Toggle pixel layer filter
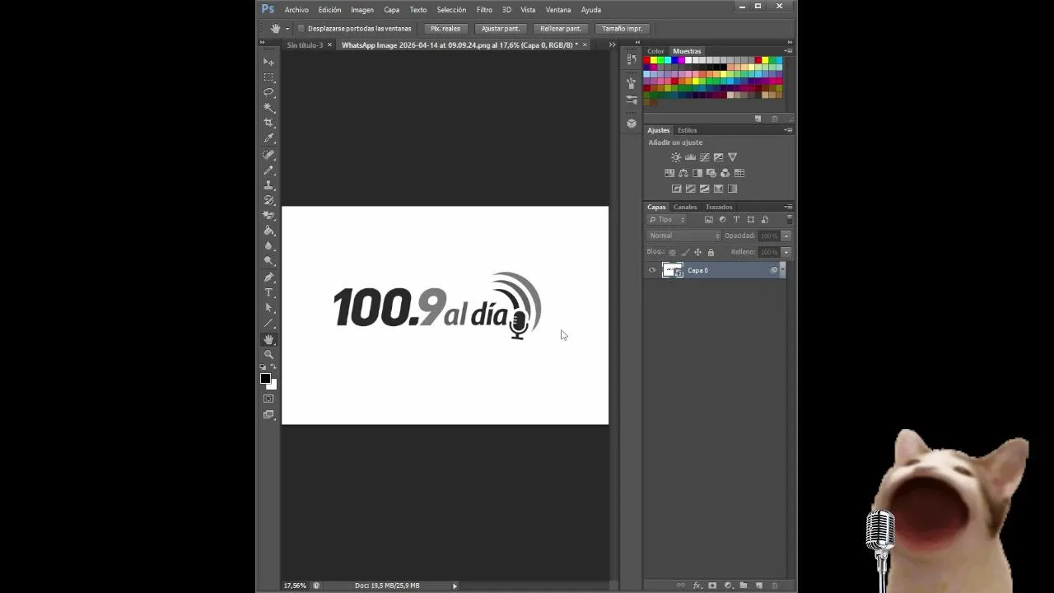 (x=708, y=220)
